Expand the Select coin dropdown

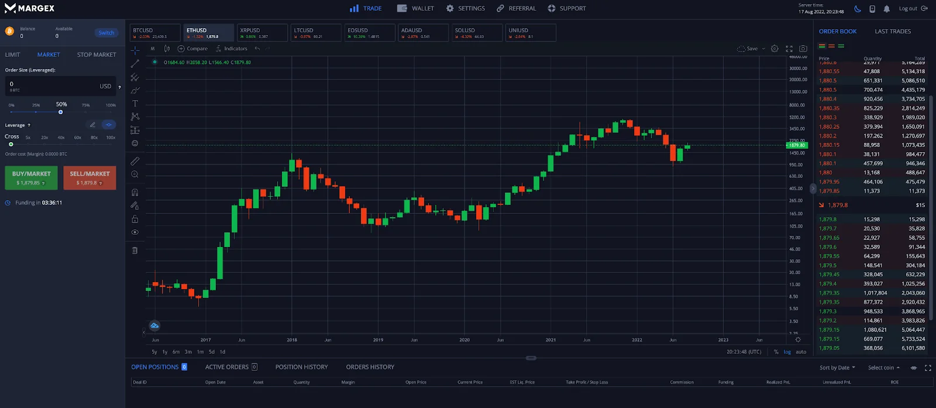(883, 368)
